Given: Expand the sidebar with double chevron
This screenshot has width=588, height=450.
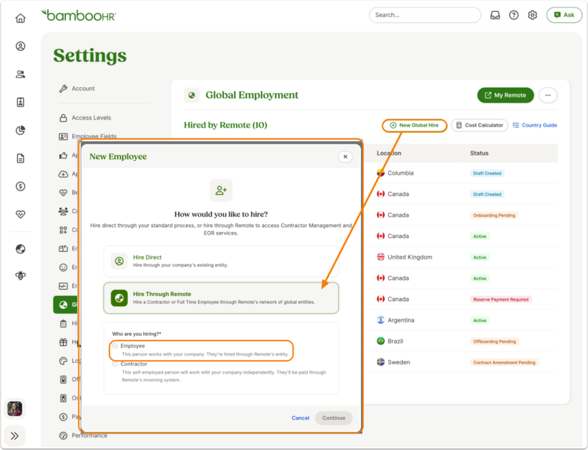Looking at the screenshot, I should point(14,436).
